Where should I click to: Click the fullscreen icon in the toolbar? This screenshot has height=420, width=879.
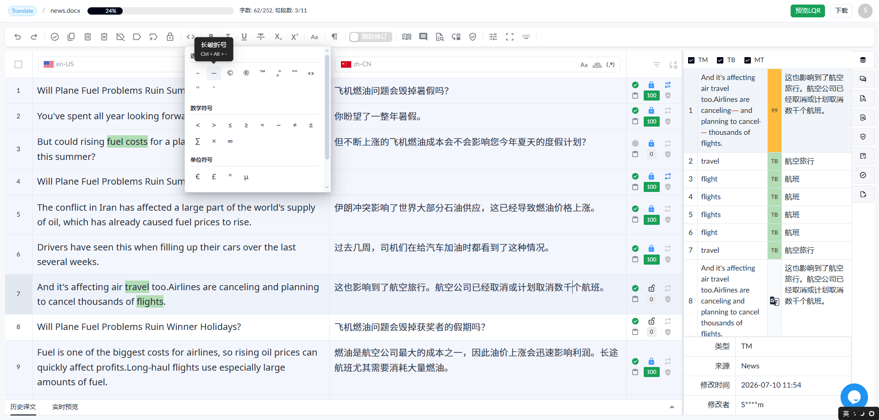(x=510, y=37)
